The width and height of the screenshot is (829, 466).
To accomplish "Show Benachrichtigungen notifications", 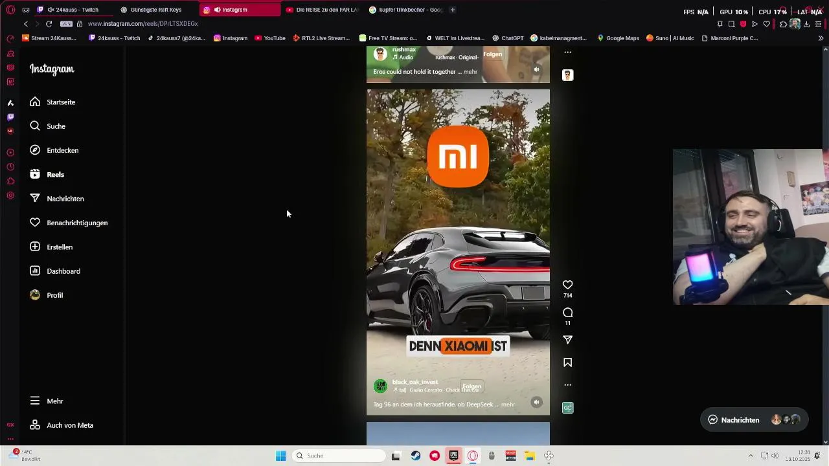I will (x=69, y=223).
